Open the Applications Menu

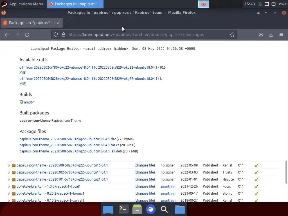[x=22, y=4]
